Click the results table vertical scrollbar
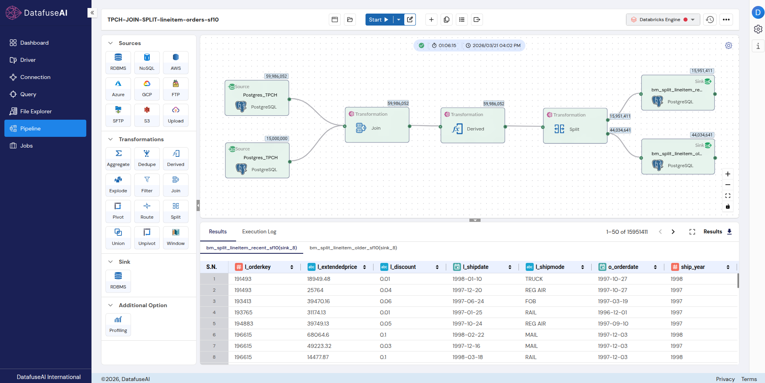Screen dimensions: 765x383 (x=738, y=280)
